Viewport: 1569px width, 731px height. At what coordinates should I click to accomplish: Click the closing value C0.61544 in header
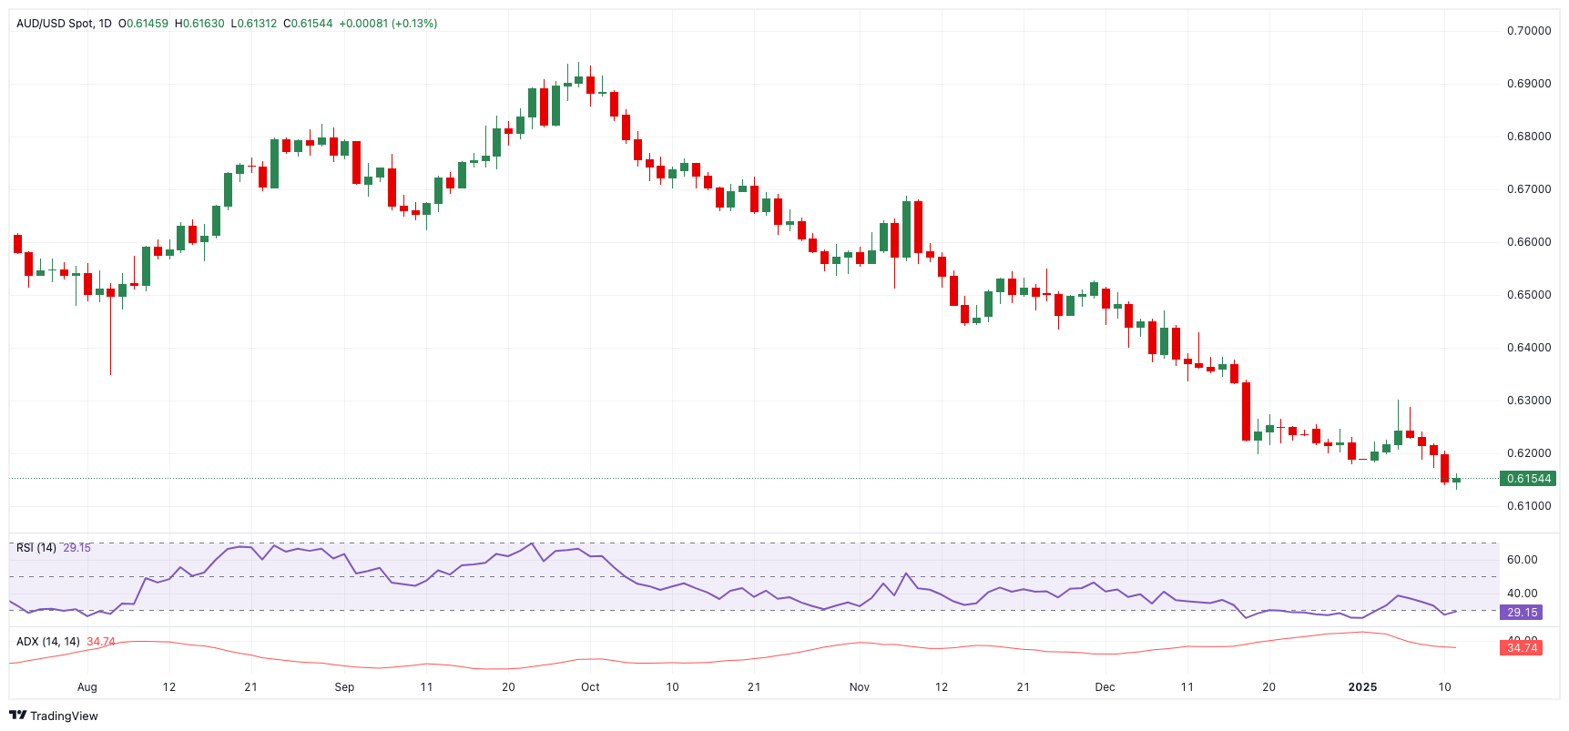308,24
